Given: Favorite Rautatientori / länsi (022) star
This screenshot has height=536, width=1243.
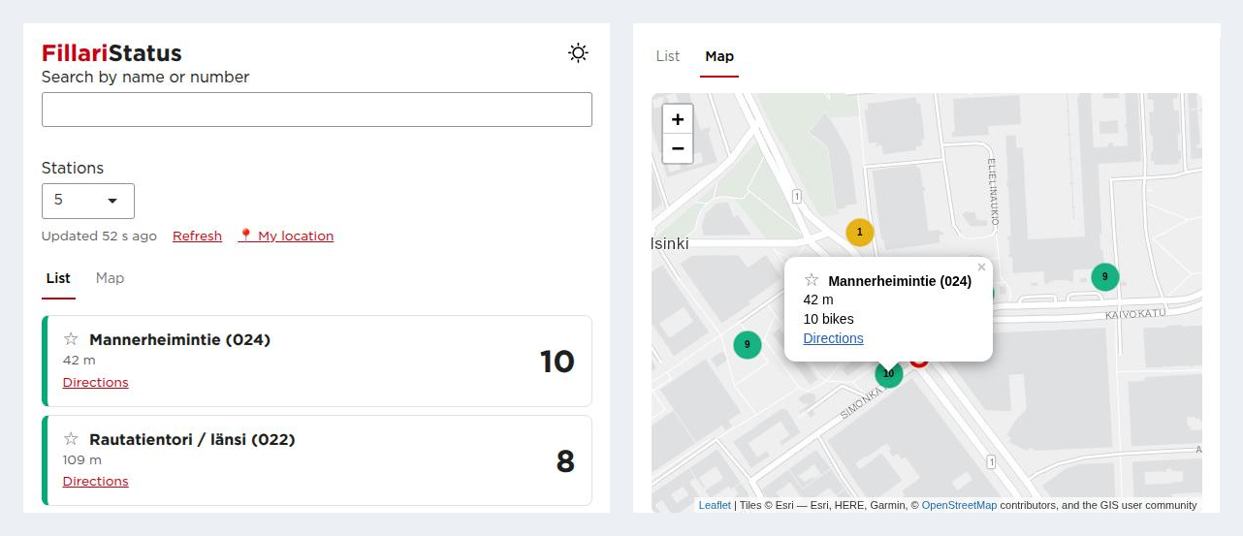Looking at the screenshot, I should click(71, 439).
